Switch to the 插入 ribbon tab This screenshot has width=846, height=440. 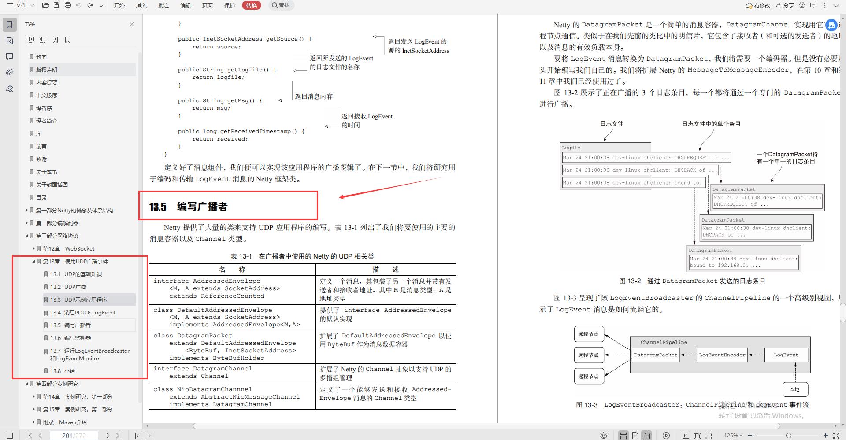141,5
